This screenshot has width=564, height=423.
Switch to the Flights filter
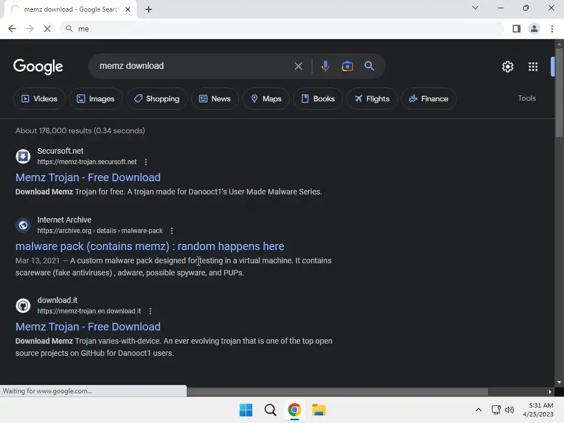pos(372,99)
